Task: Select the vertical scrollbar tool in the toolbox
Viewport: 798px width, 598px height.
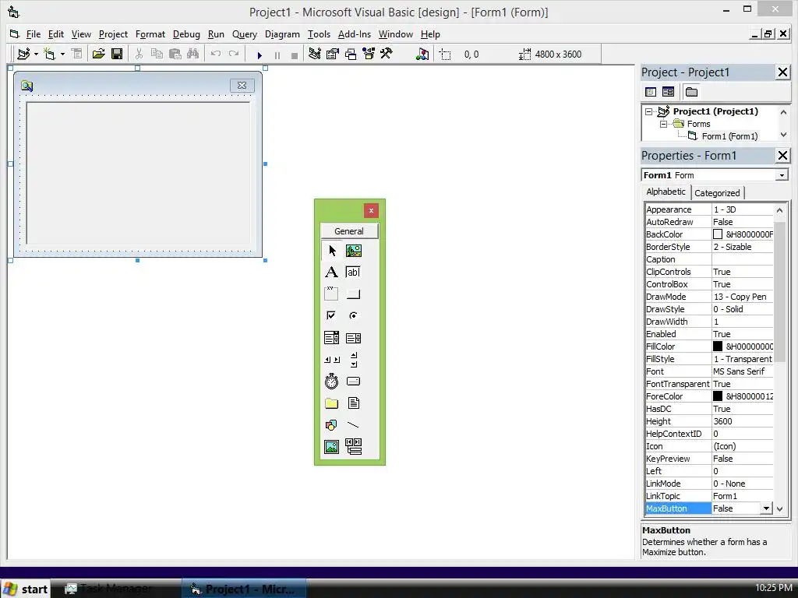Action: (354, 360)
